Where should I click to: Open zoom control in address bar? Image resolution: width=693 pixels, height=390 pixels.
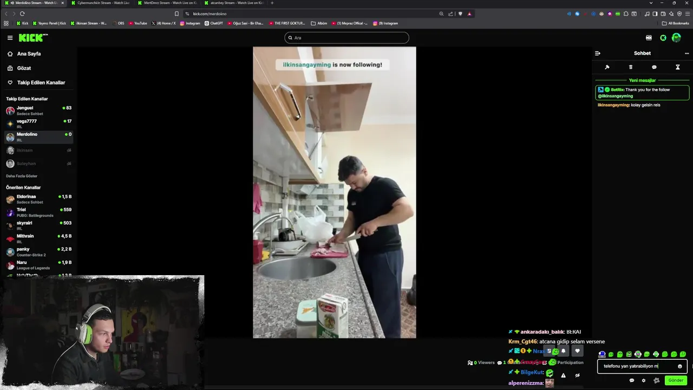pyautogui.click(x=441, y=14)
